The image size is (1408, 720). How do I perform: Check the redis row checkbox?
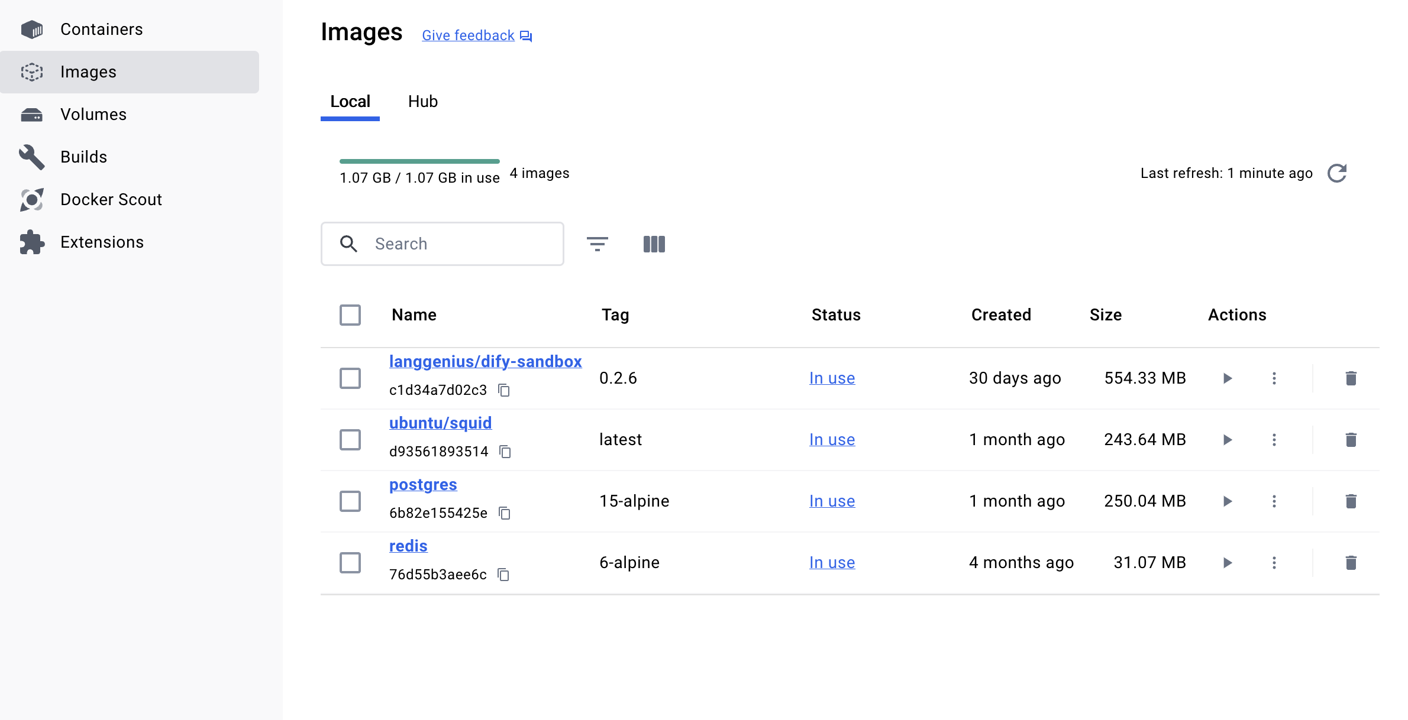click(x=350, y=563)
